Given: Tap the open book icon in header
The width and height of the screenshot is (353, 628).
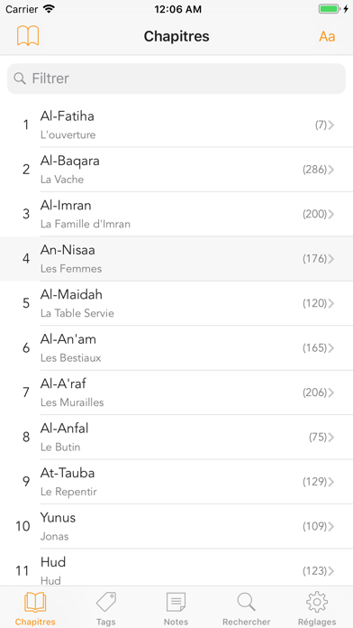Looking at the screenshot, I should click(28, 36).
